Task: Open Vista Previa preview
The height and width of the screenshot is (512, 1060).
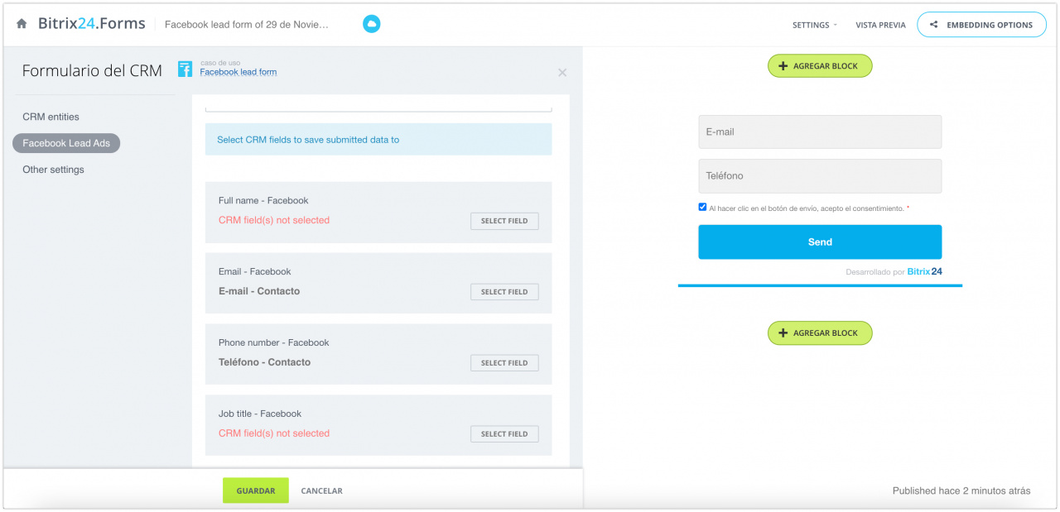Action: click(880, 25)
